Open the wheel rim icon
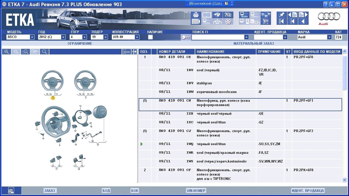 click(228, 22)
